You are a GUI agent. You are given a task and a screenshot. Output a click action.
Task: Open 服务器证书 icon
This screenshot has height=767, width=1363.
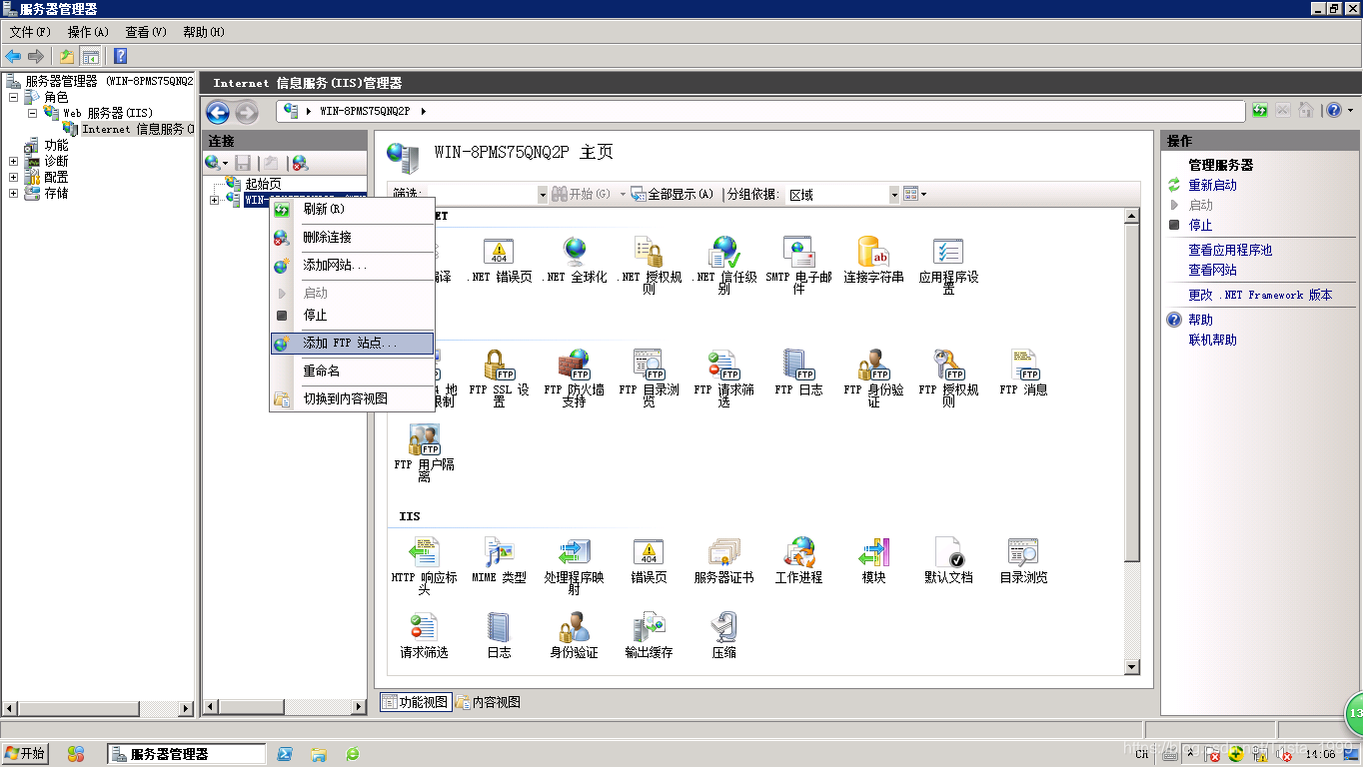coord(724,551)
